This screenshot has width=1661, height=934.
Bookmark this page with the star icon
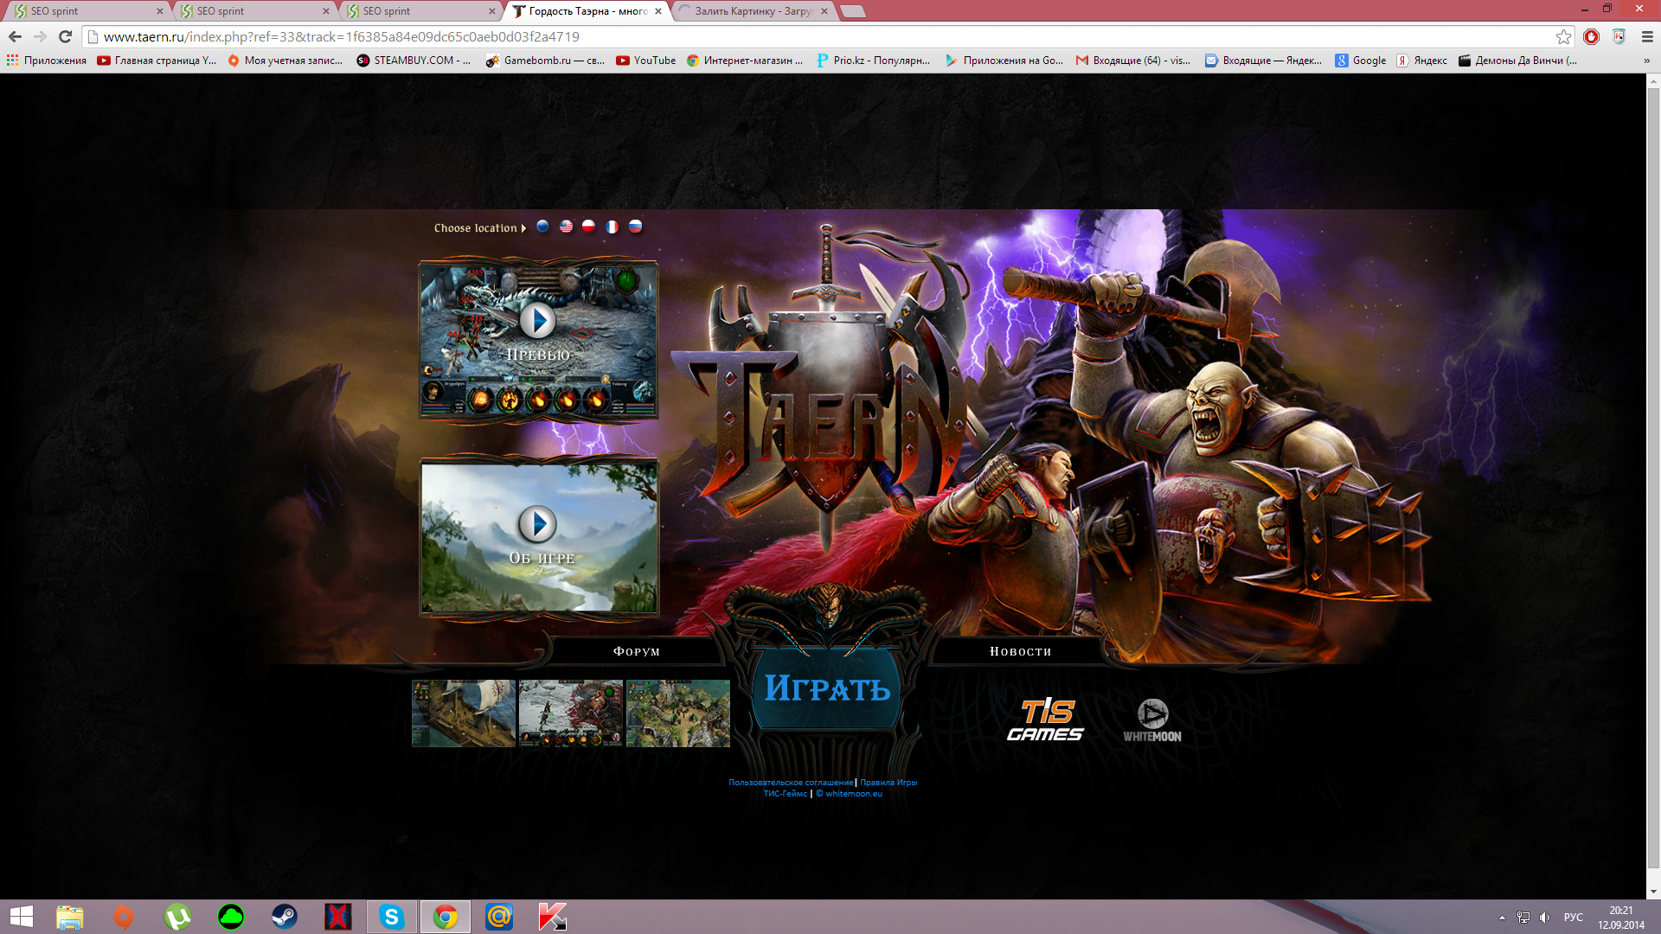pos(1563,36)
